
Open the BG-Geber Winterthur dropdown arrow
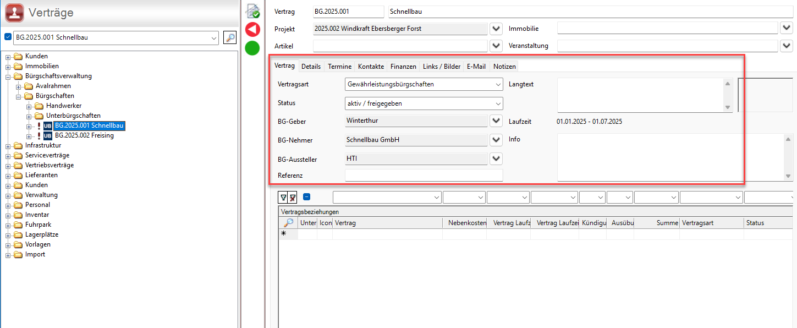pos(496,121)
